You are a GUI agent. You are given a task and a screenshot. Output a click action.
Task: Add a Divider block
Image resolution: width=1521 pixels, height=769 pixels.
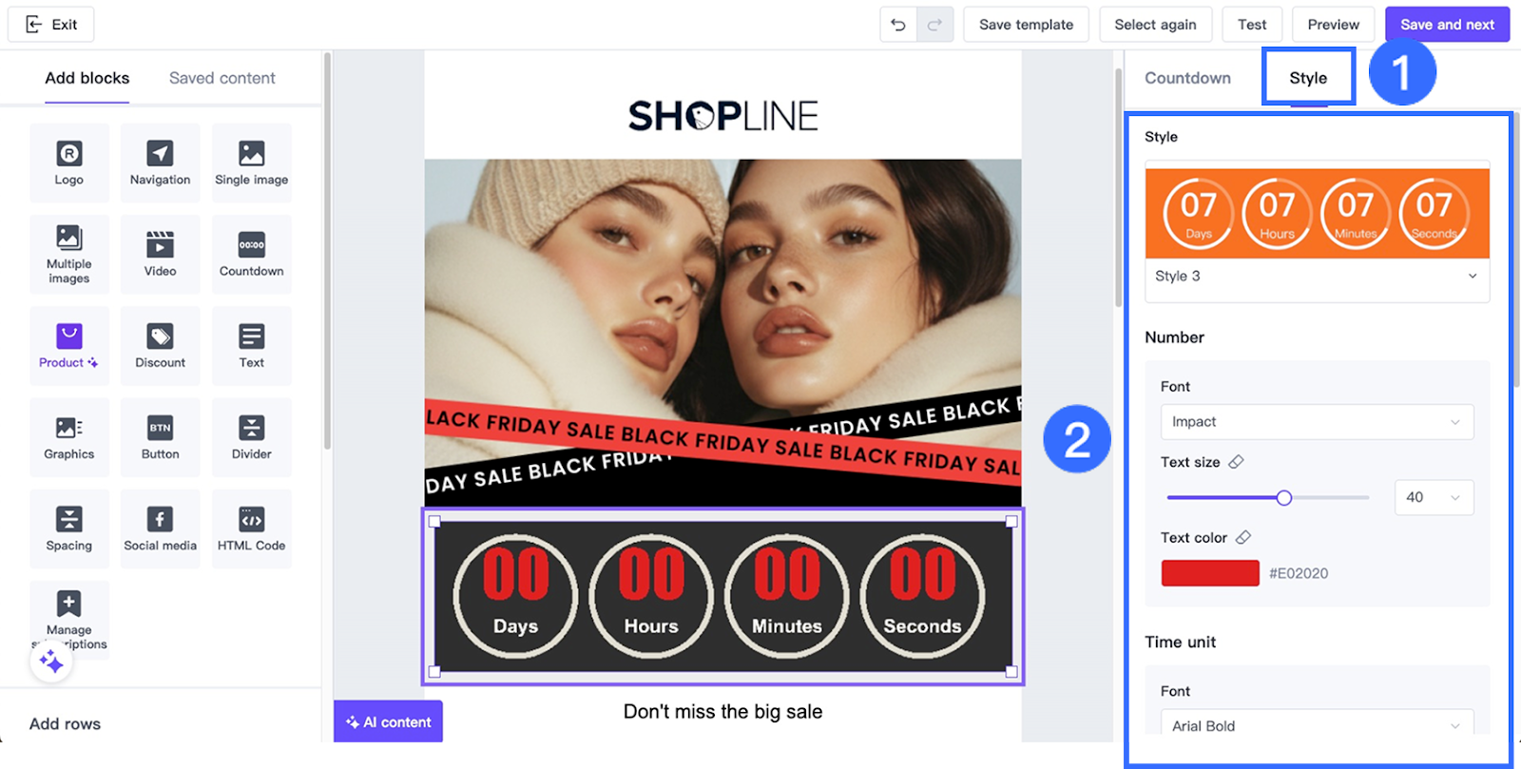click(x=251, y=437)
